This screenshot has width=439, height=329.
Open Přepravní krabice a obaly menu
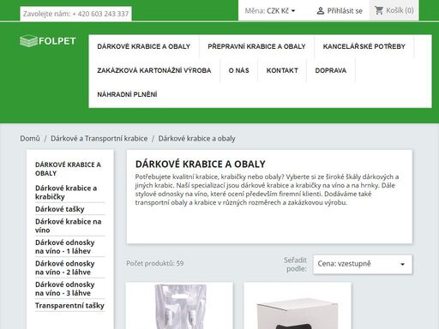click(256, 46)
